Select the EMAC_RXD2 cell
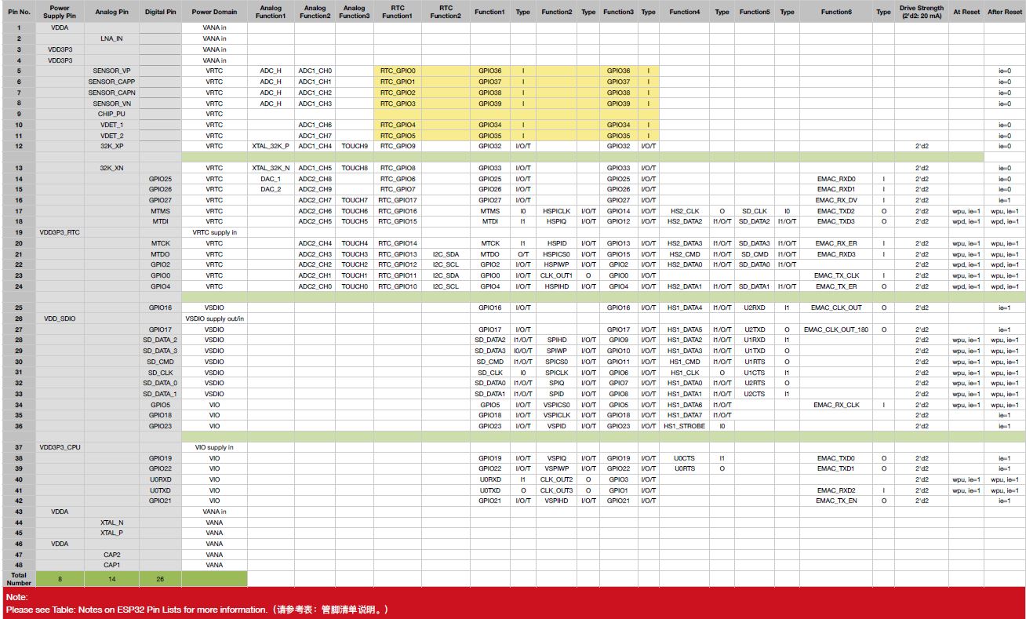 [x=835, y=490]
